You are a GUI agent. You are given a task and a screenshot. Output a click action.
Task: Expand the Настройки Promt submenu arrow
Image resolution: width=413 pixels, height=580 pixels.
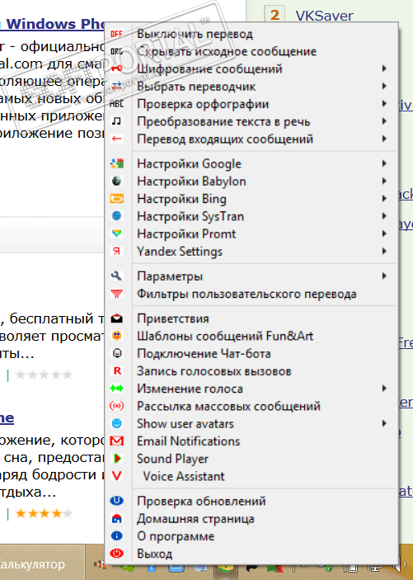click(x=384, y=233)
